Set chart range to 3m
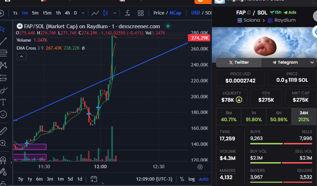 click(50, 179)
